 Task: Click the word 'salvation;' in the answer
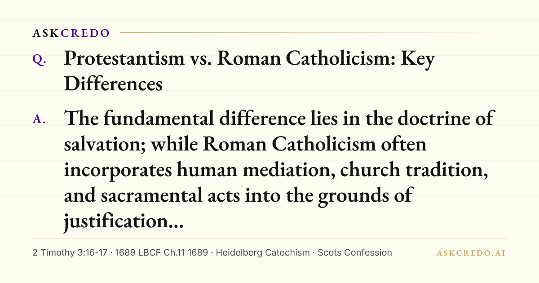(105, 144)
